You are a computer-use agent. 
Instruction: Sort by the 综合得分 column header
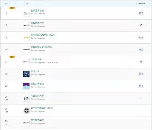click(x=140, y=4)
